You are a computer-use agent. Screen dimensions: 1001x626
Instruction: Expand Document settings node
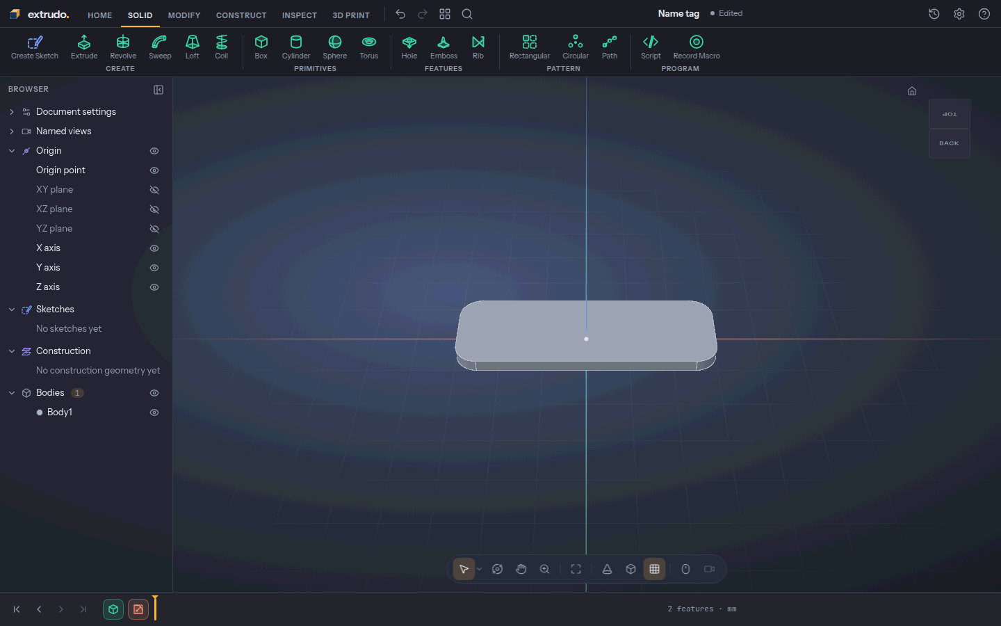tap(12, 112)
